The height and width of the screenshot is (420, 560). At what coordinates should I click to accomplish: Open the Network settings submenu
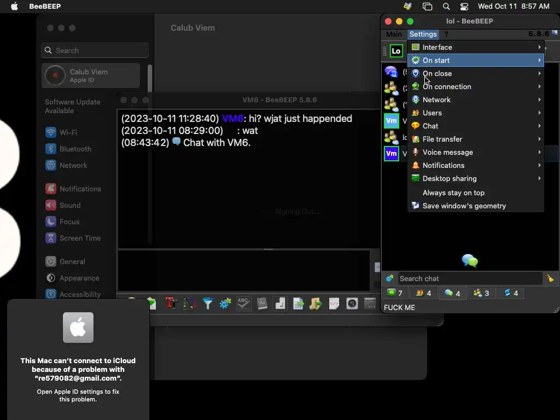pos(476,100)
